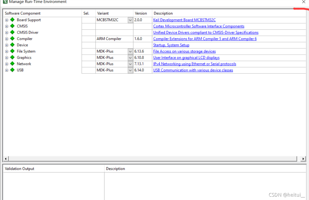This screenshot has height=200, width=309.
Task: Click the green Device component icon
Action: [x=12, y=45]
